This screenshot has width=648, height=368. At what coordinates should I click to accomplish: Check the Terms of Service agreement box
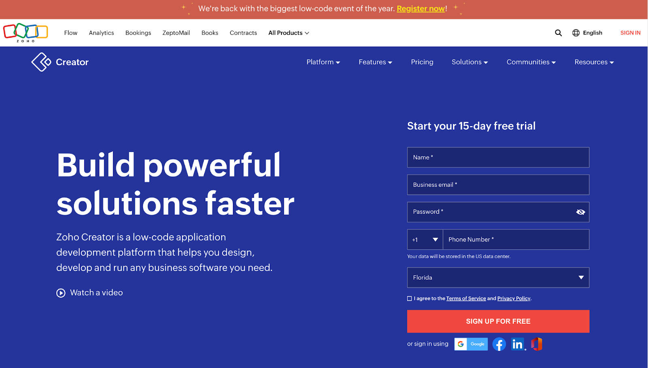pyautogui.click(x=409, y=299)
